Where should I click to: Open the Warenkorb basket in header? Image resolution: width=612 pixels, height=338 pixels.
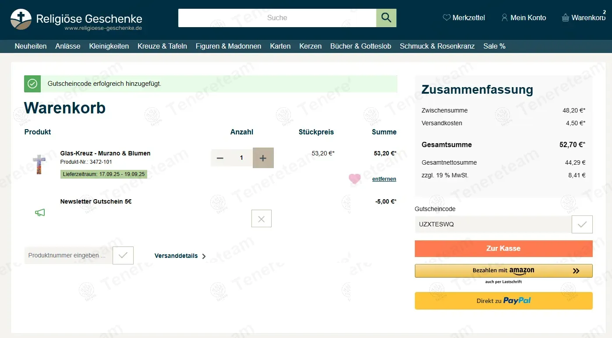pos(584,18)
